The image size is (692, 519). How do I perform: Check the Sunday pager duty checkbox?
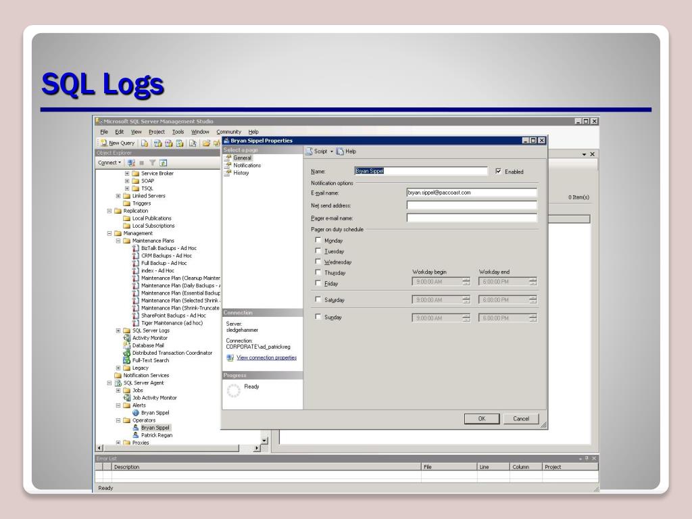(x=318, y=316)
